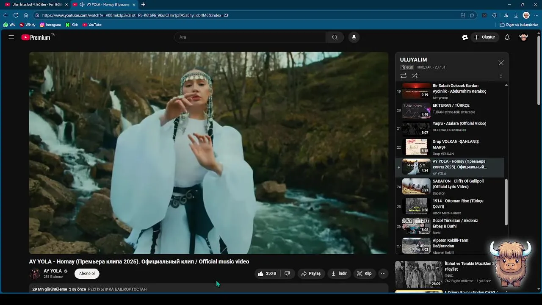542x305 pixels.
Task: Click the Tibet_YAK playlist owner text
Action: pyautogui.click(x=424, y=67)
